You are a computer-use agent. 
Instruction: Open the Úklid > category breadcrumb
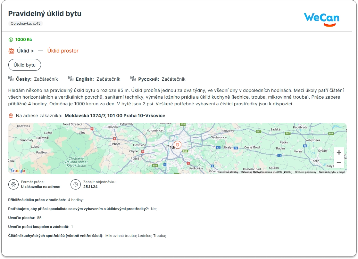[x=25, y=51]
